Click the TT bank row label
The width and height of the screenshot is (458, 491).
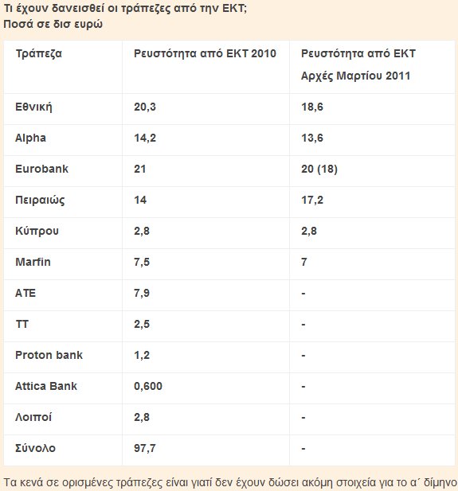[x=22, y=324]
